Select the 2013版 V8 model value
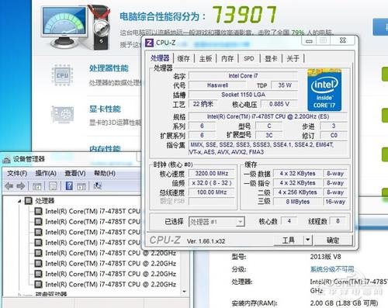This screenshot has width=388, height=308. tap(325, 257)
